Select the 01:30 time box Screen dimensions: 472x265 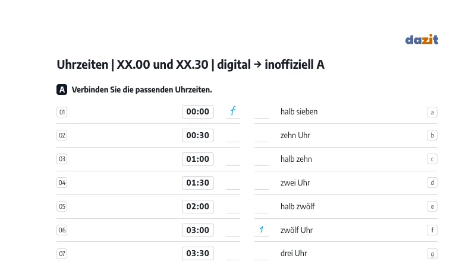(x=198, y=183)
